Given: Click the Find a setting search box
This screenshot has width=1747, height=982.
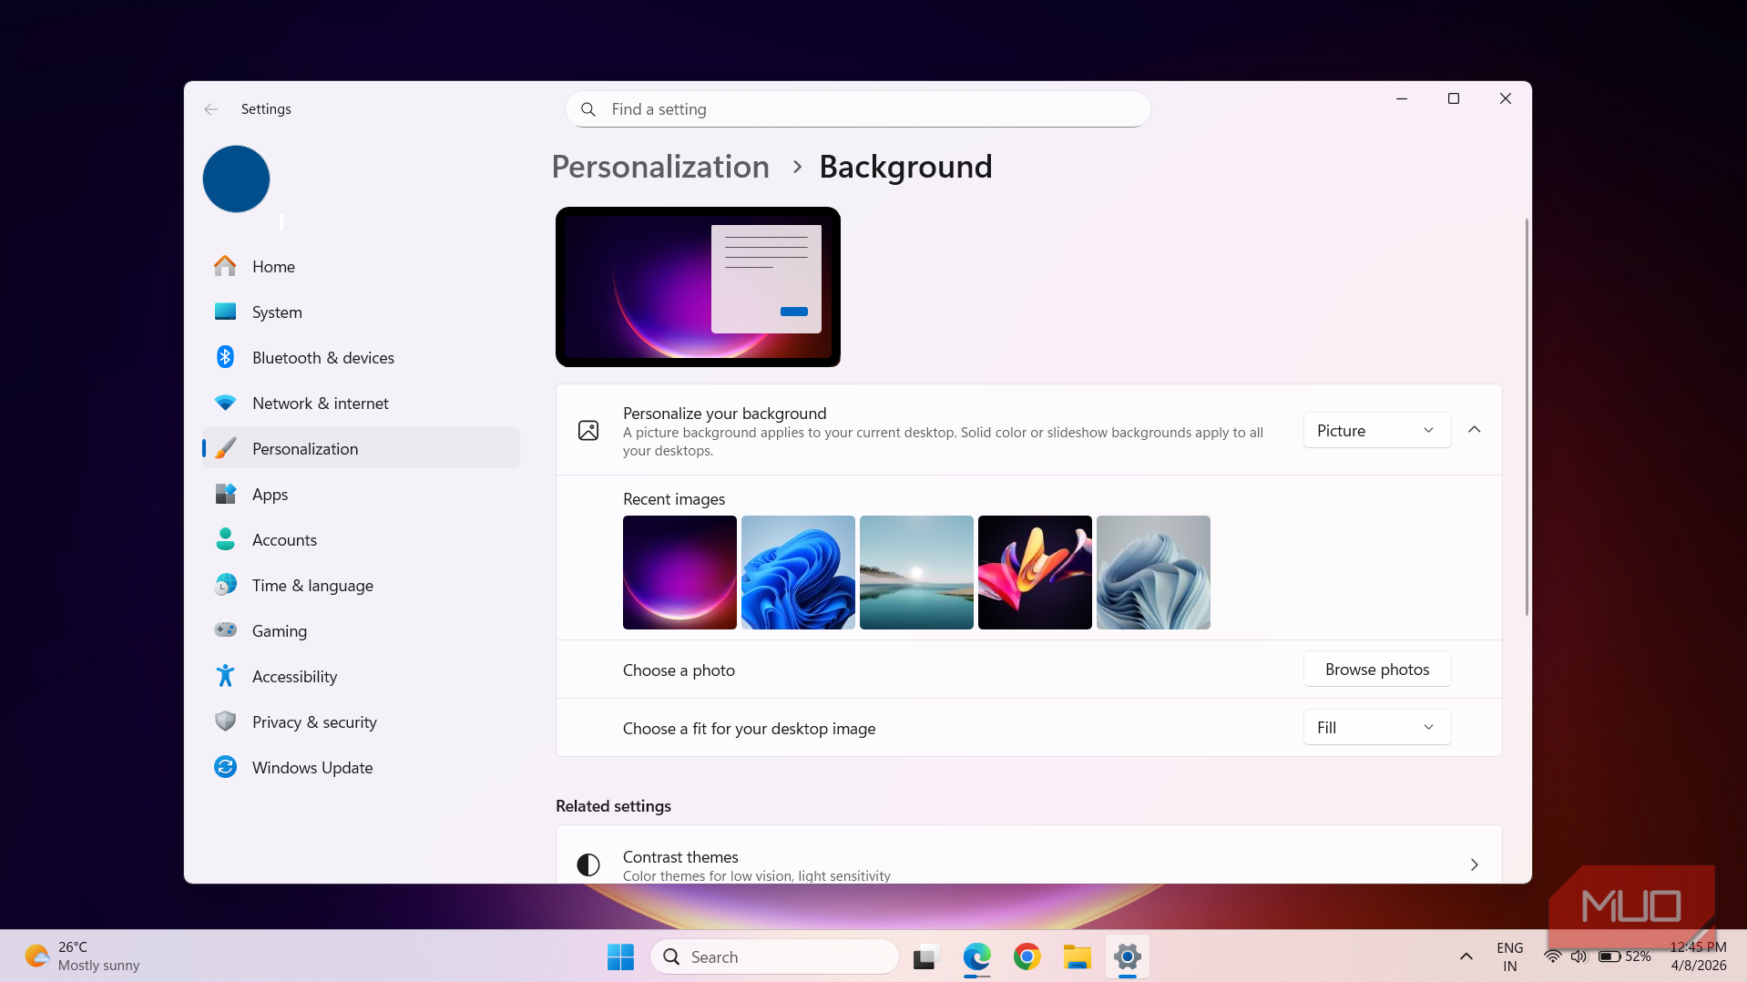Looking at the screenshot, I should tap(858, 109).
